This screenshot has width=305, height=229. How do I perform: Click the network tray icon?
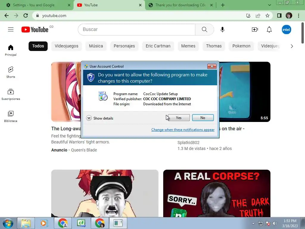coord(260,223)
